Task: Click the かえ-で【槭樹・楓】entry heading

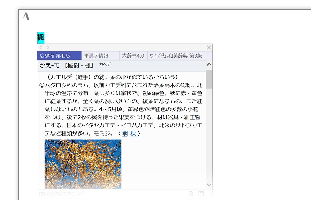Action: coord(67,65)
